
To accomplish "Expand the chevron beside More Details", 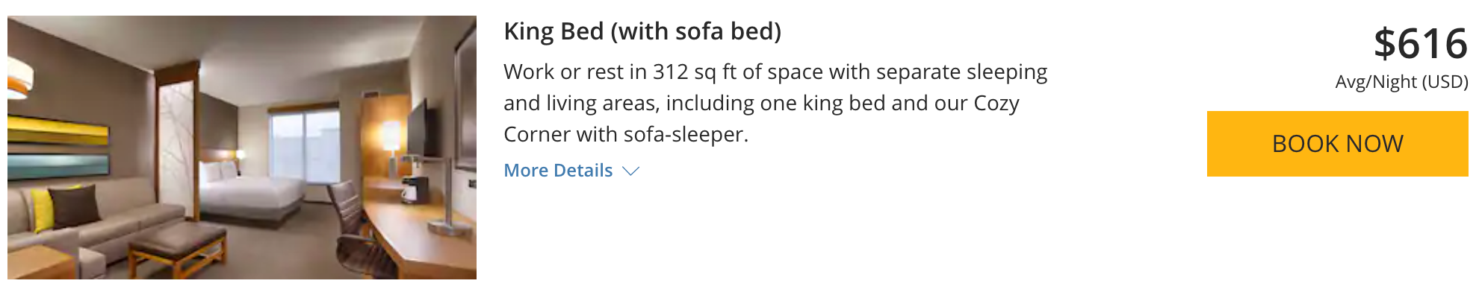I will coord(631,171).
